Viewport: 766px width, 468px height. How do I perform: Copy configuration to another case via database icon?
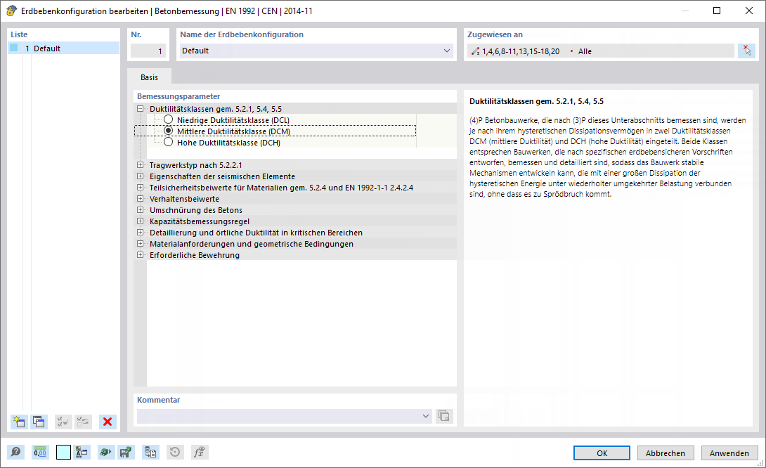150,452
